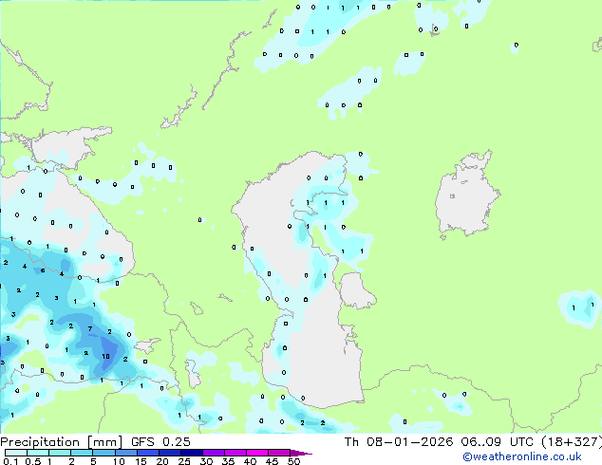Click the 40–45 mm magenta legend swatch

(x=256, y=453)
